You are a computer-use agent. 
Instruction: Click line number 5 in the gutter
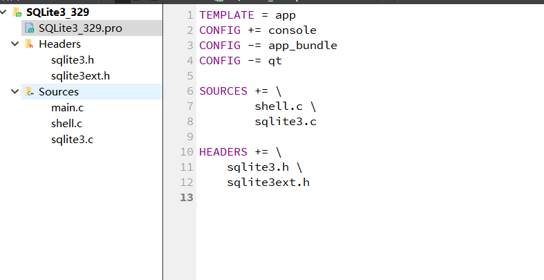click(x=190, y=75)
